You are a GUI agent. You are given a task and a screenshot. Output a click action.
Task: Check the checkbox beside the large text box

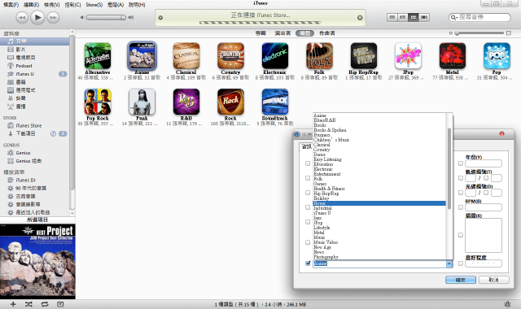[461, 235]
